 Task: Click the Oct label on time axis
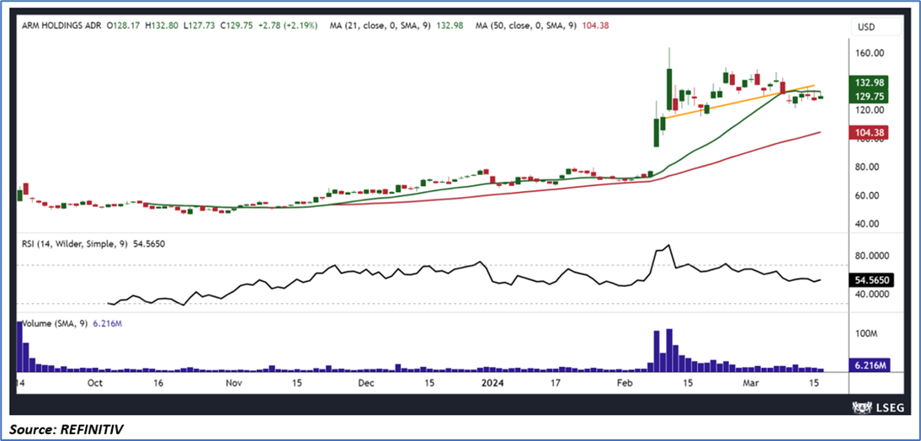(x=94, y=382)
